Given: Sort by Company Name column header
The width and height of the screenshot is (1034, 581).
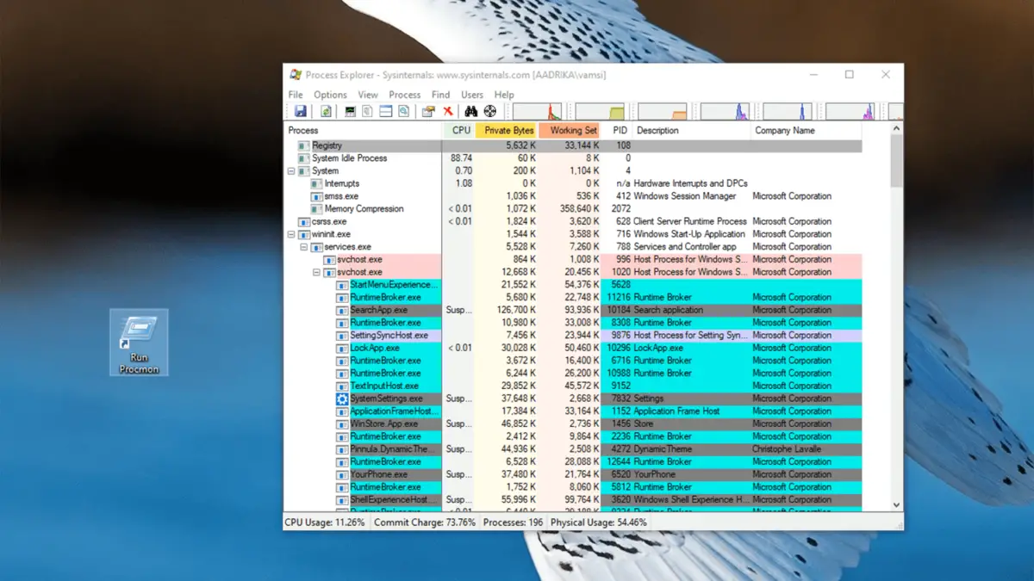Looking at the screenshot, I should point(806,131).
